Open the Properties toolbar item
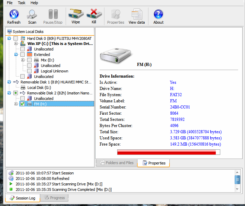 coord(116,14)
